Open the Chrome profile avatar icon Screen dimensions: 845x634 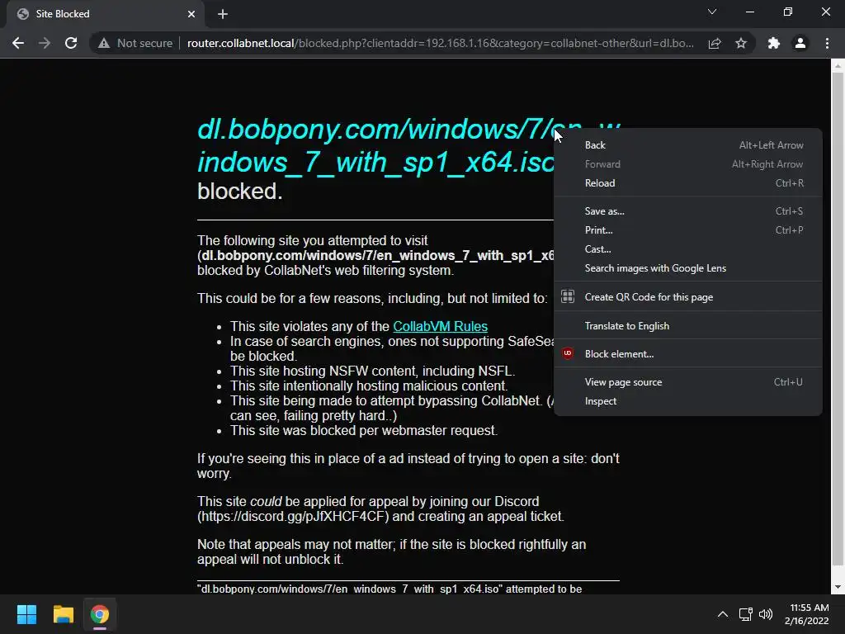(x=800, y=43)
